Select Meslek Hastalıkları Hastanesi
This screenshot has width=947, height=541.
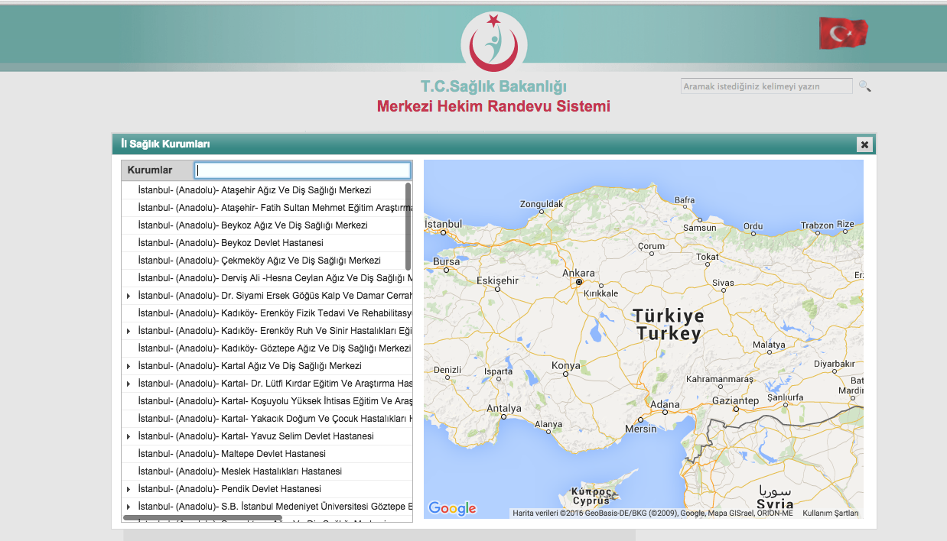pos(239,471)
